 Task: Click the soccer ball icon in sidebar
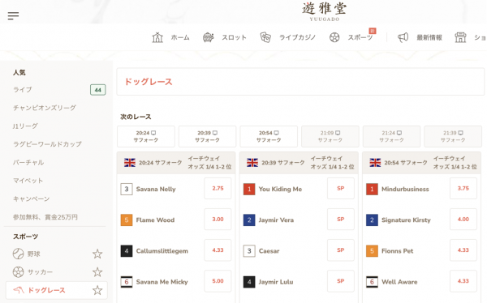(x=19, y=272)
